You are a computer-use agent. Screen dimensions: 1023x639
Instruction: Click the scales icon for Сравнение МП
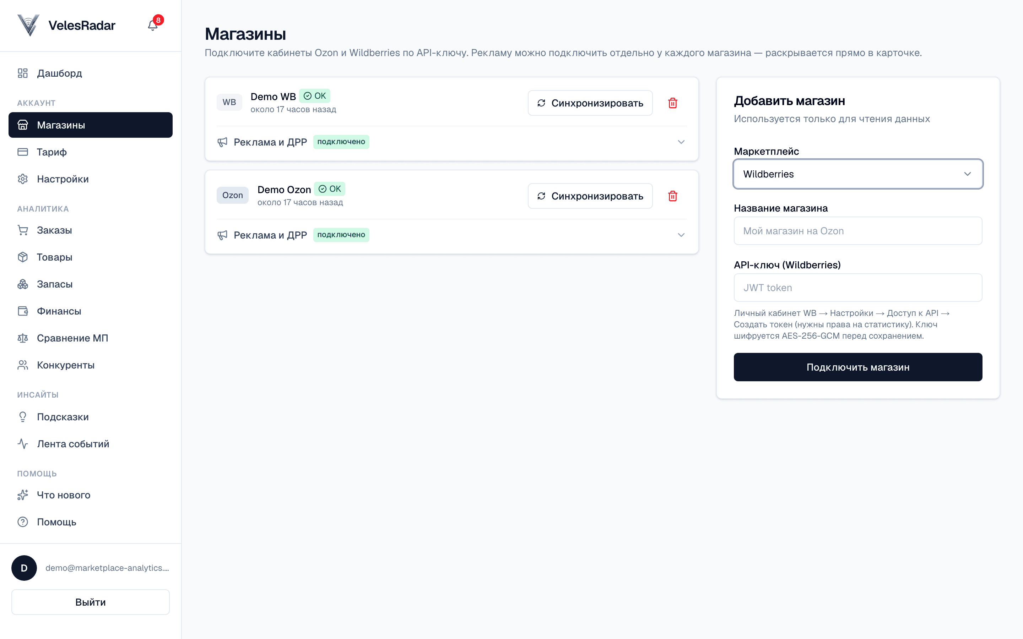click(23, 338)
